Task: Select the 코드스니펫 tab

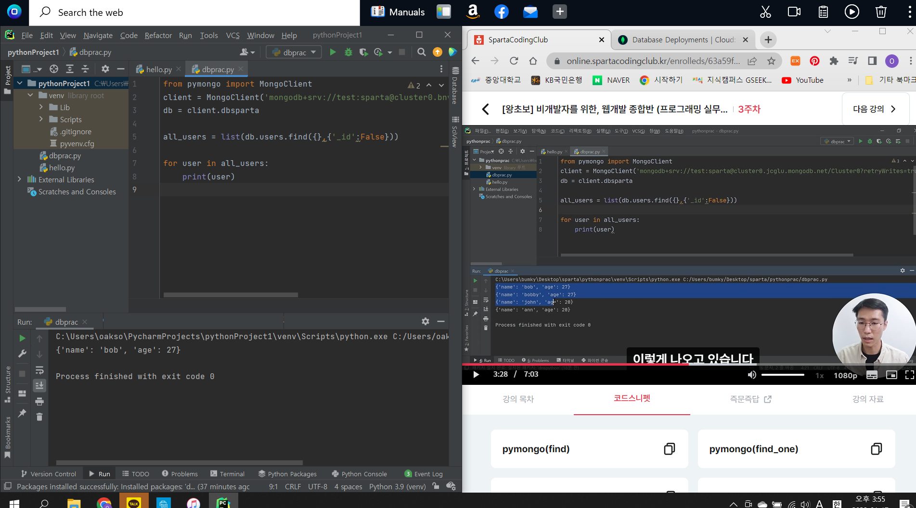Action: click(x=632, y=398)
